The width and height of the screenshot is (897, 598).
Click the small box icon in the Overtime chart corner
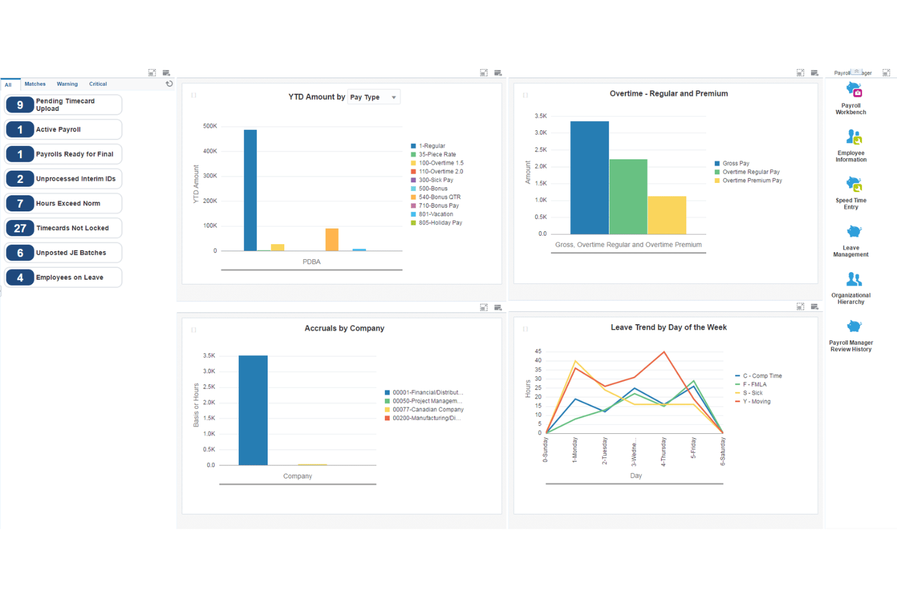(525, 95)
